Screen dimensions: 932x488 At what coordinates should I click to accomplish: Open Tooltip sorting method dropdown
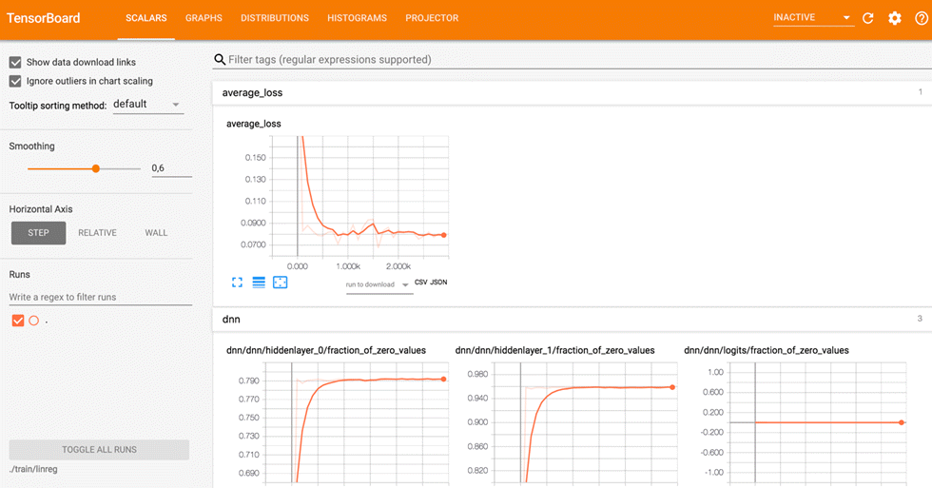[147, 104]
